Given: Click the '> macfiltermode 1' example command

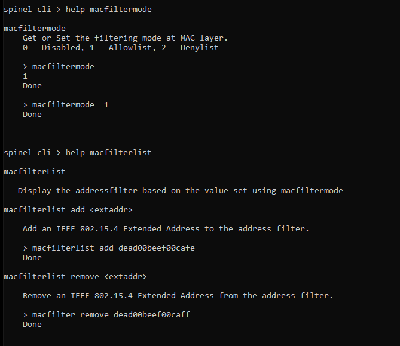Looking at the screenshot, I should tap(65, 104).
